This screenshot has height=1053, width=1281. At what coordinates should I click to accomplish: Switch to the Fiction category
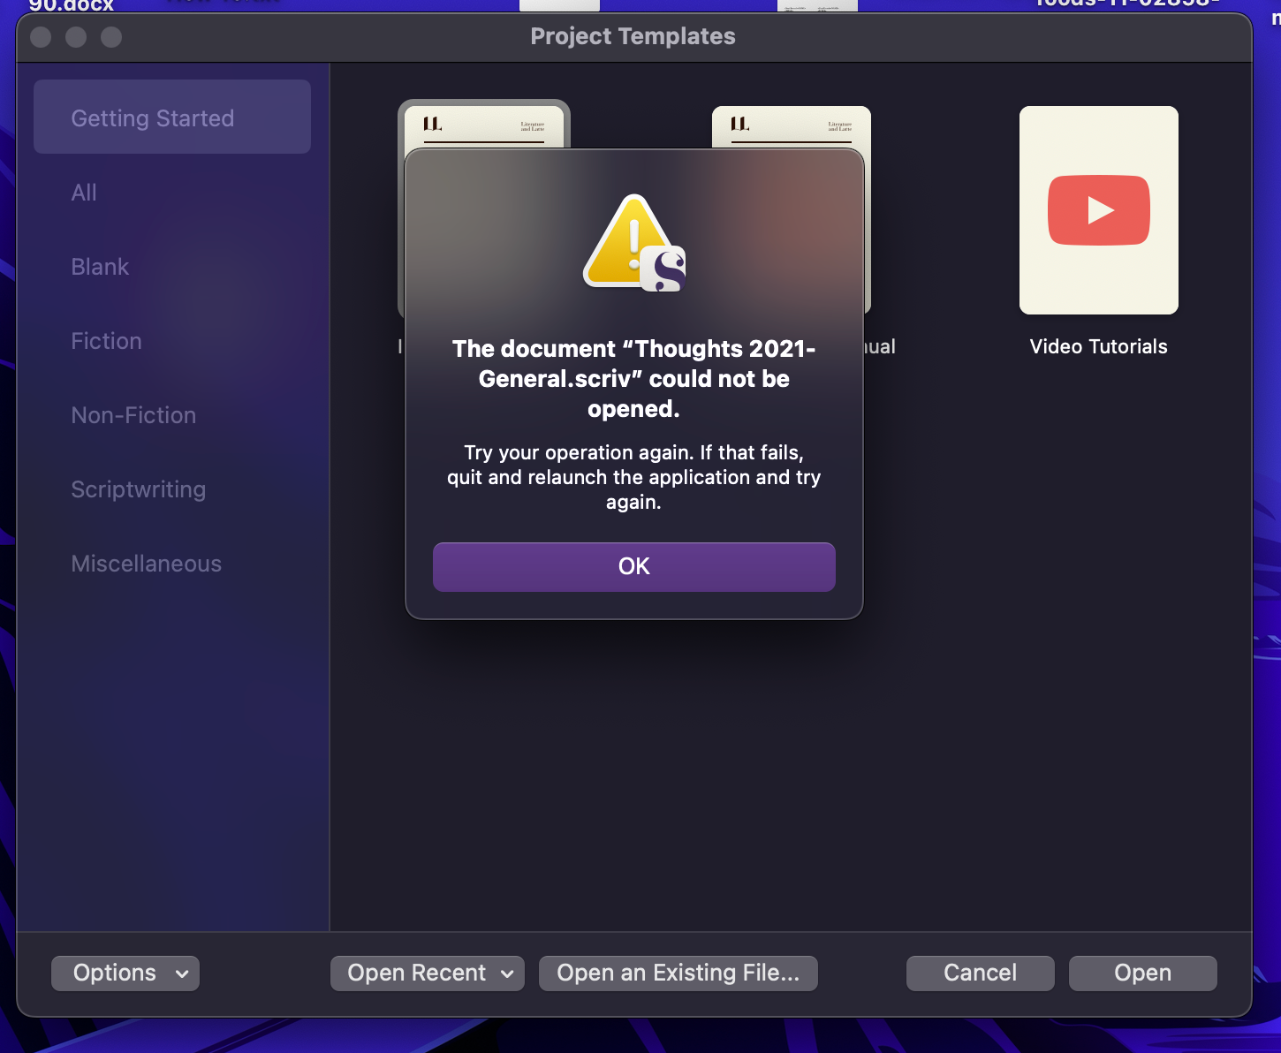[106, 341]
